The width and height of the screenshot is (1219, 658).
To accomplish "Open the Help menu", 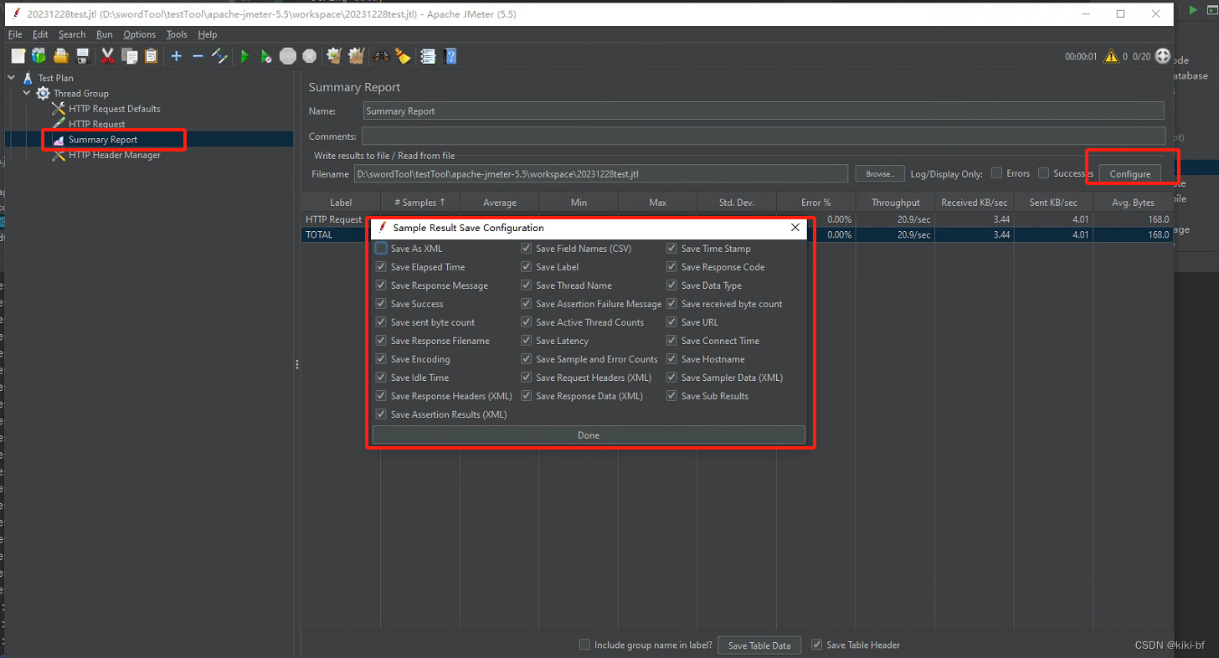I will click(207, 34).
